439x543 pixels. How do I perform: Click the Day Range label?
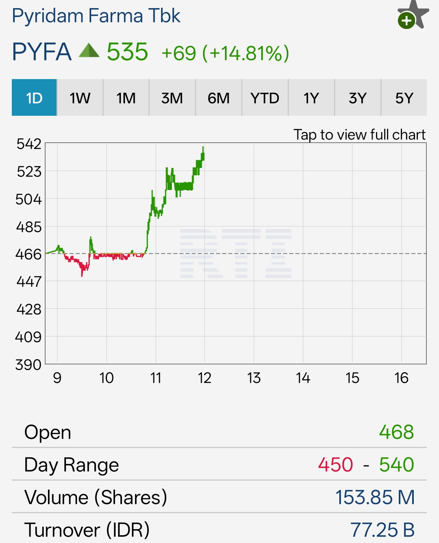coord(72,465)
